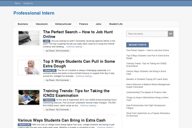The height and width of the screenshot is (128, 192).
Task: Continue reading the Perfect Search post
Action: [x=75, y=47]
